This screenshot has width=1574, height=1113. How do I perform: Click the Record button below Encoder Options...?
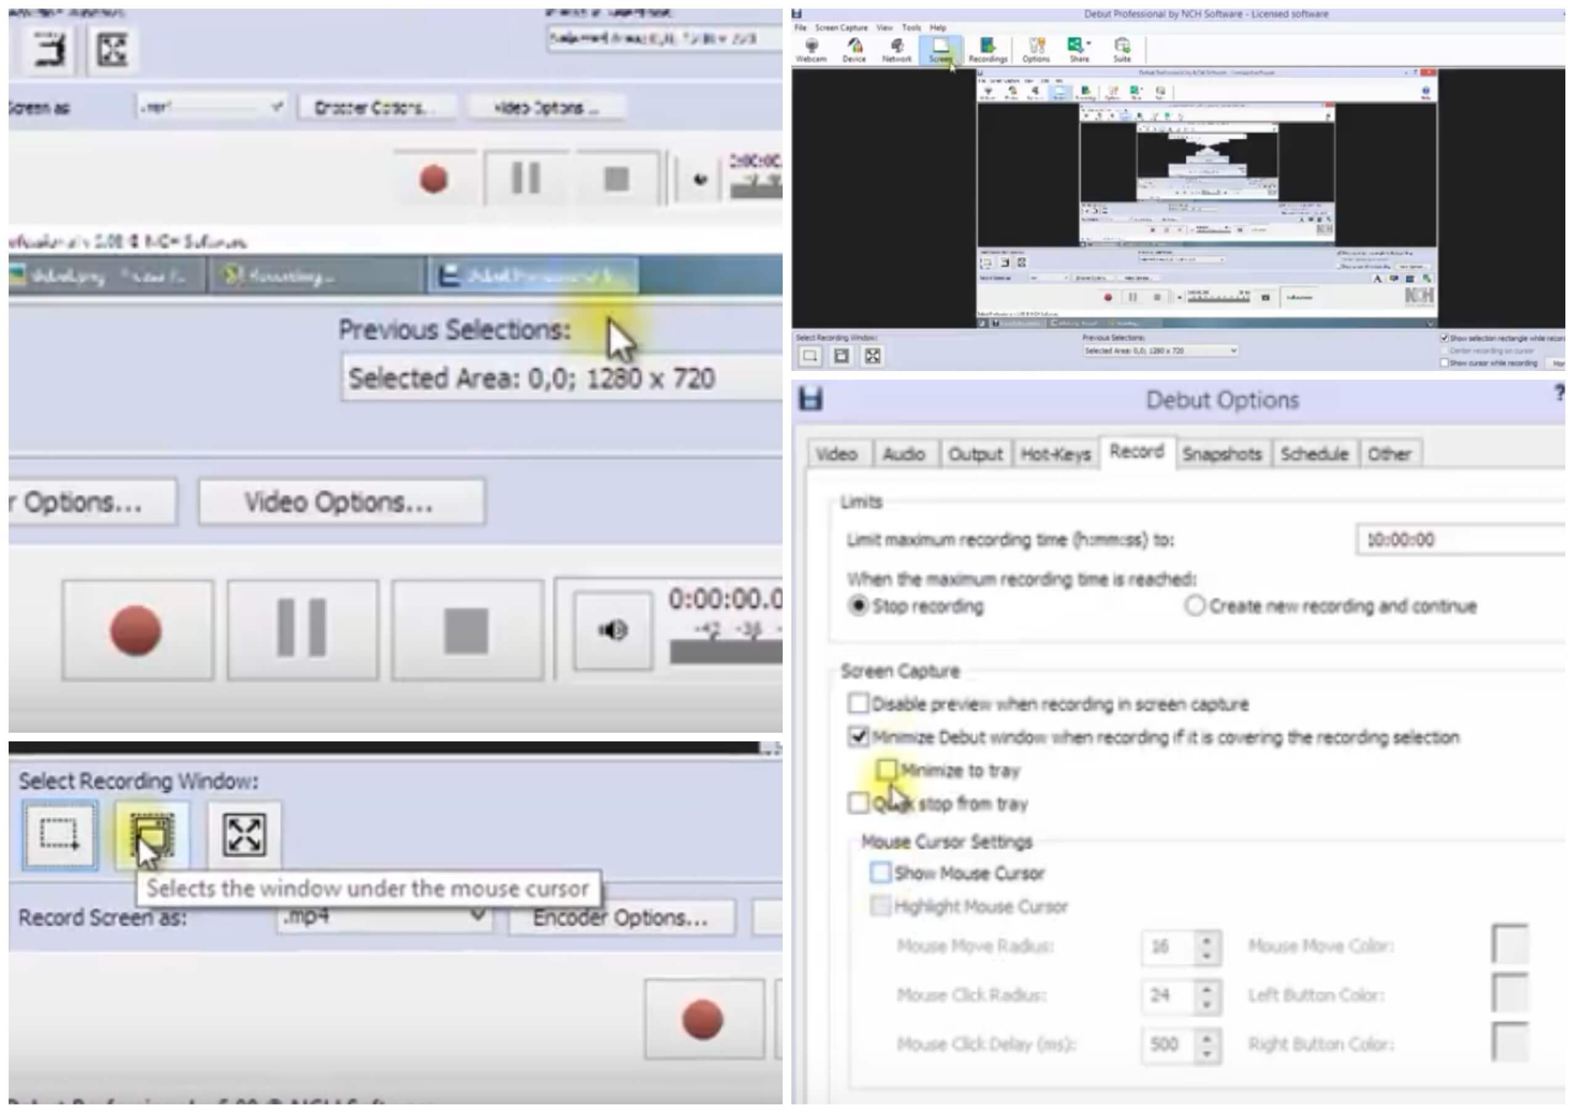point(703,1019)
